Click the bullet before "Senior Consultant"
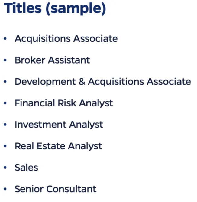This screenshot has height=202, width=197. point(5,189)
